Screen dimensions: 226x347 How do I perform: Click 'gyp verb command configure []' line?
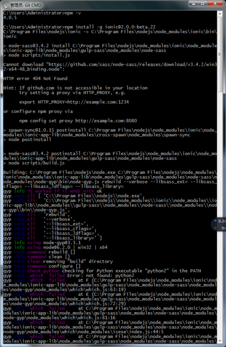pos(42,266)
